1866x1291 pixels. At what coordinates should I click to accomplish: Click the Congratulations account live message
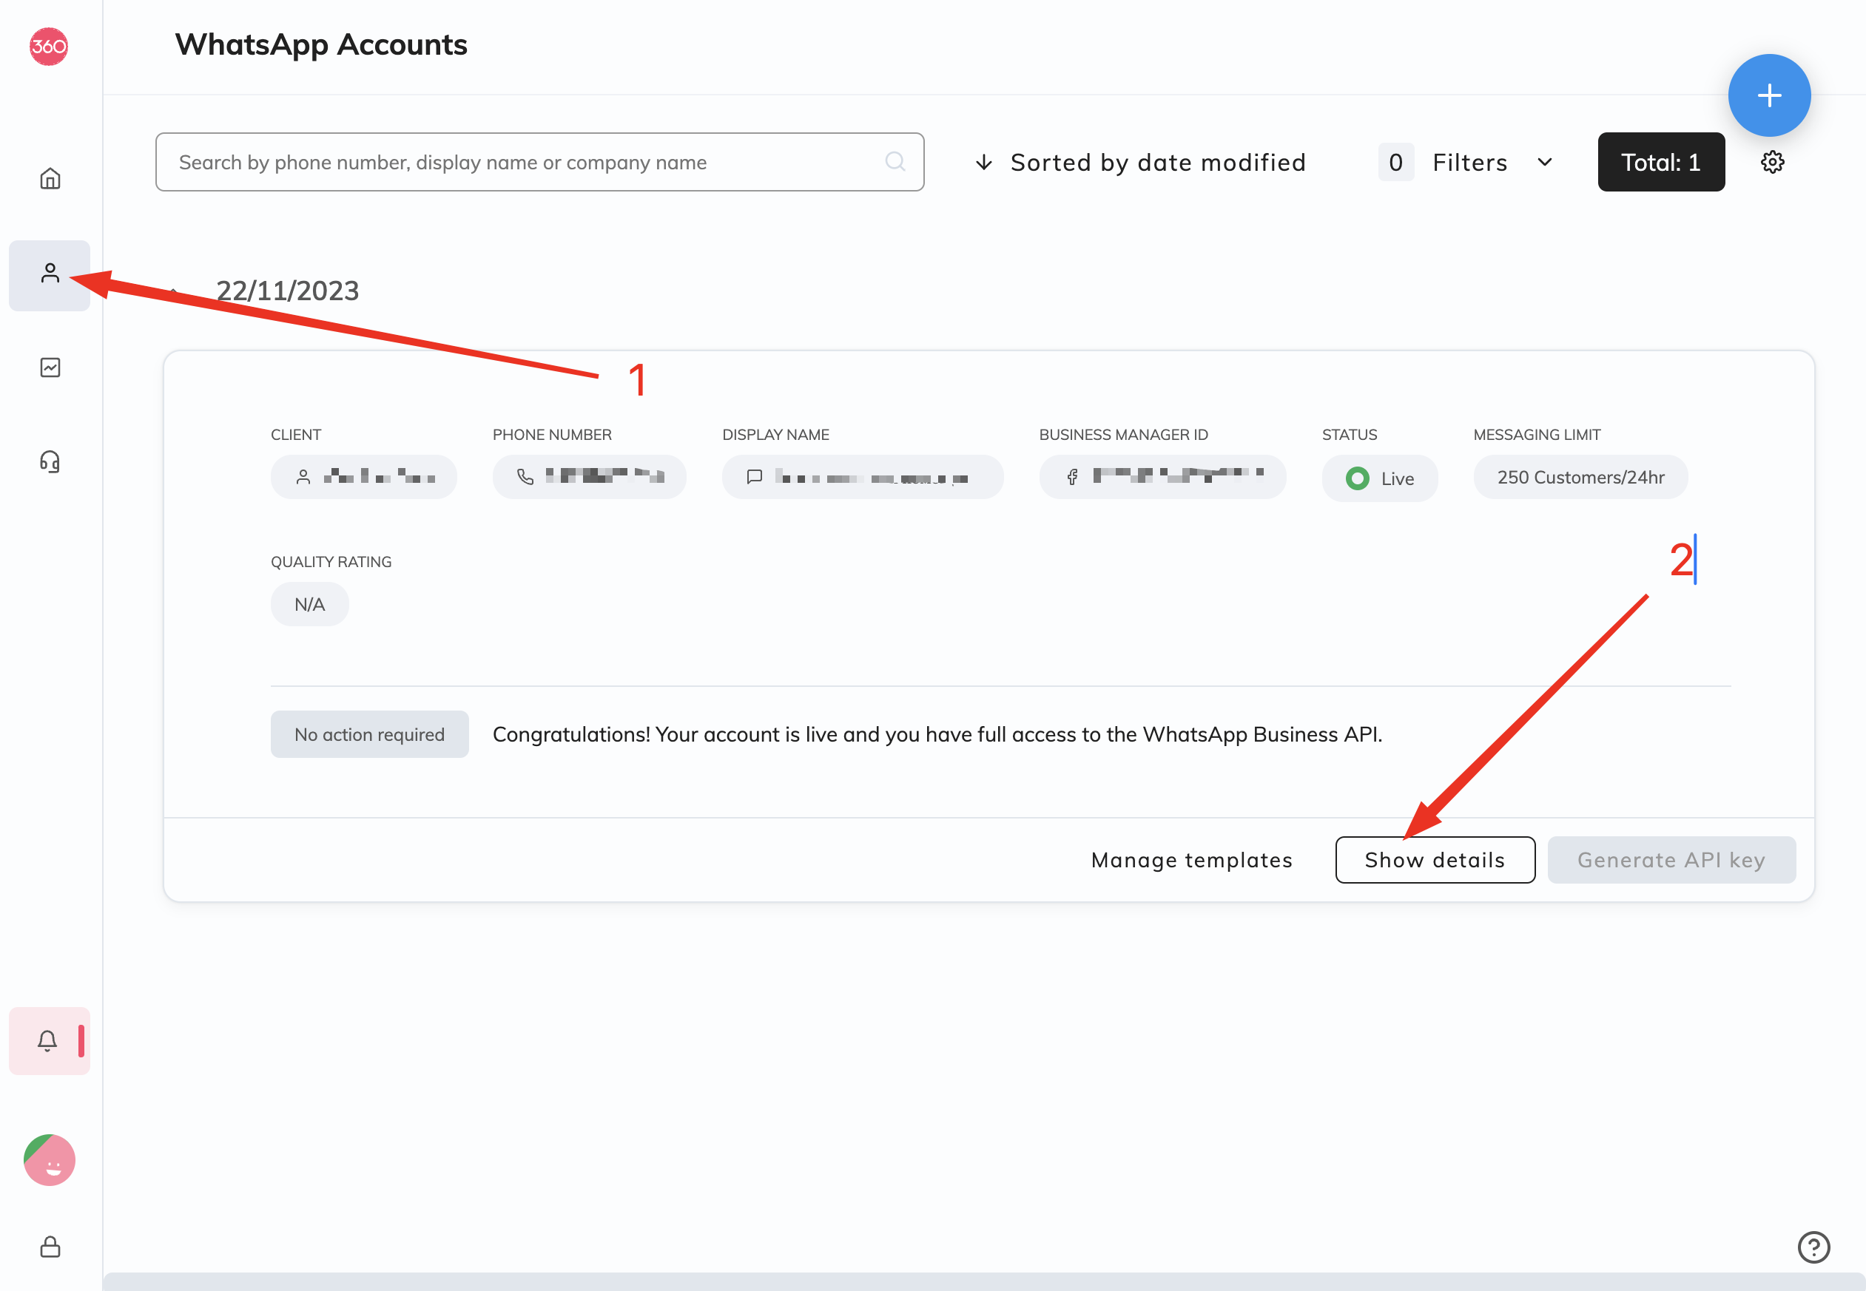(x=937, y=734)
